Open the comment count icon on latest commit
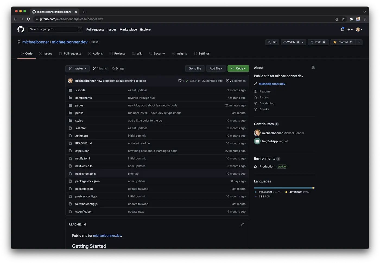 [180, 81]
